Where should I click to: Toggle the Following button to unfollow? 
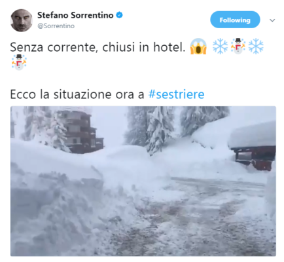tap(235, 20)
